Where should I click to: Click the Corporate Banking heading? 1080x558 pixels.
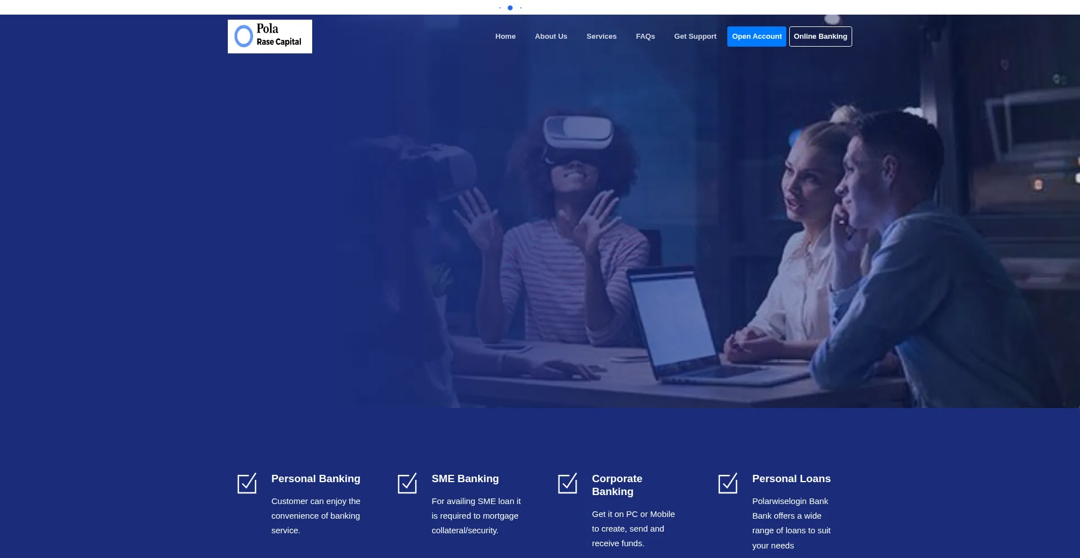point(617,485)
